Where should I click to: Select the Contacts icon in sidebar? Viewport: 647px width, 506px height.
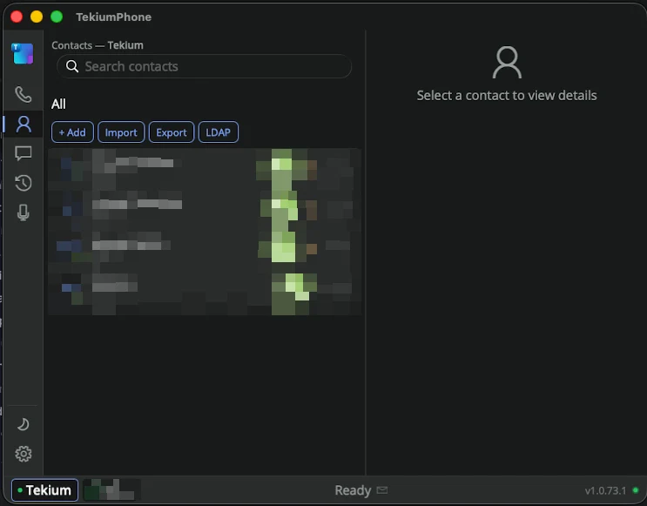tap(24, 125)
